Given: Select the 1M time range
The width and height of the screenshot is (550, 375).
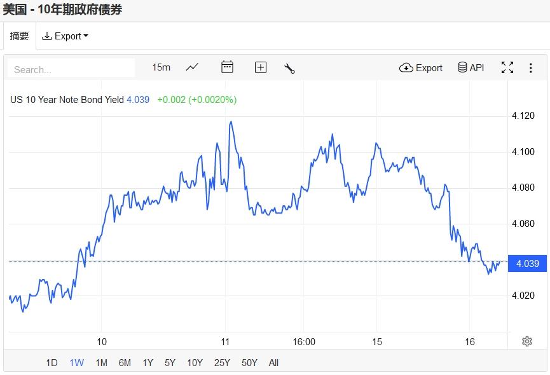Looking at the screenshot, I should (x=101, y=363).
